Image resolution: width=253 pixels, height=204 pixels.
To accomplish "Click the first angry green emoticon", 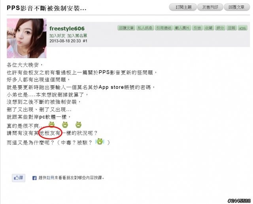I will click(x=52, y=125).
